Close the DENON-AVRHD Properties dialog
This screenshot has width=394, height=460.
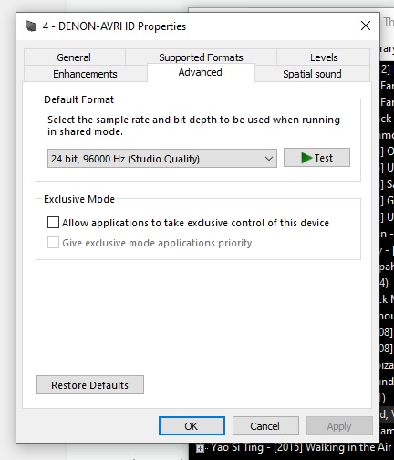366,26
